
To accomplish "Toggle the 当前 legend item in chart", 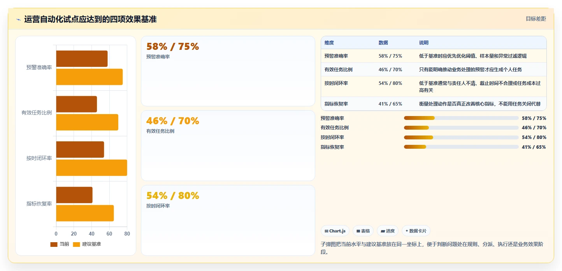I will click(60, 244).
